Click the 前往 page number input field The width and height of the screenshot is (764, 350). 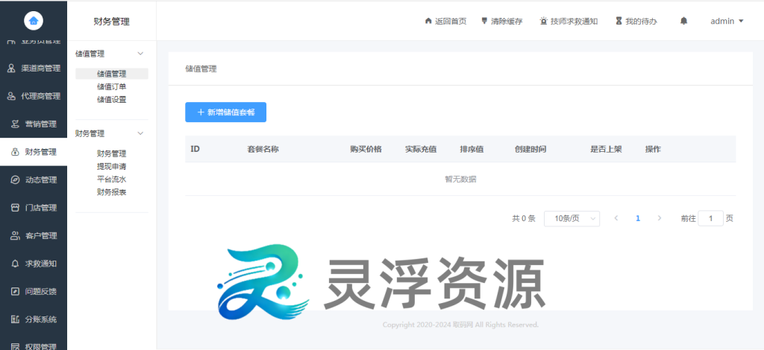click(x=710, y=218)
